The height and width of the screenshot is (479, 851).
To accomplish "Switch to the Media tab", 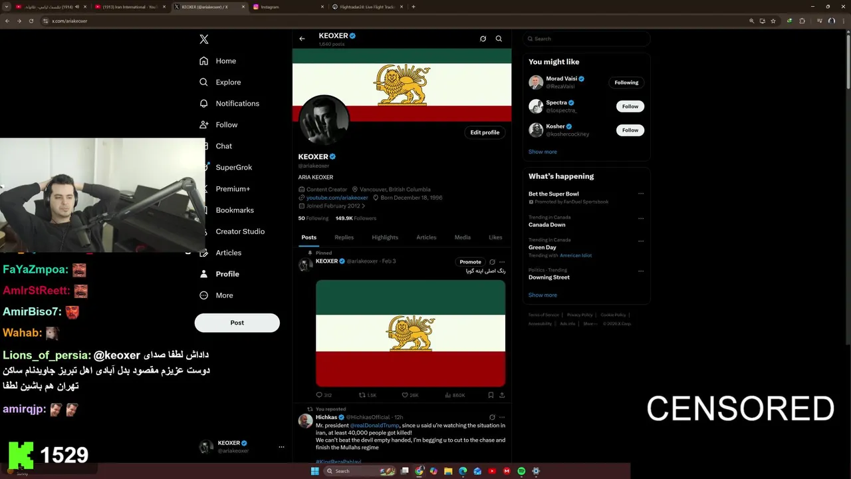I will (463, 238).
